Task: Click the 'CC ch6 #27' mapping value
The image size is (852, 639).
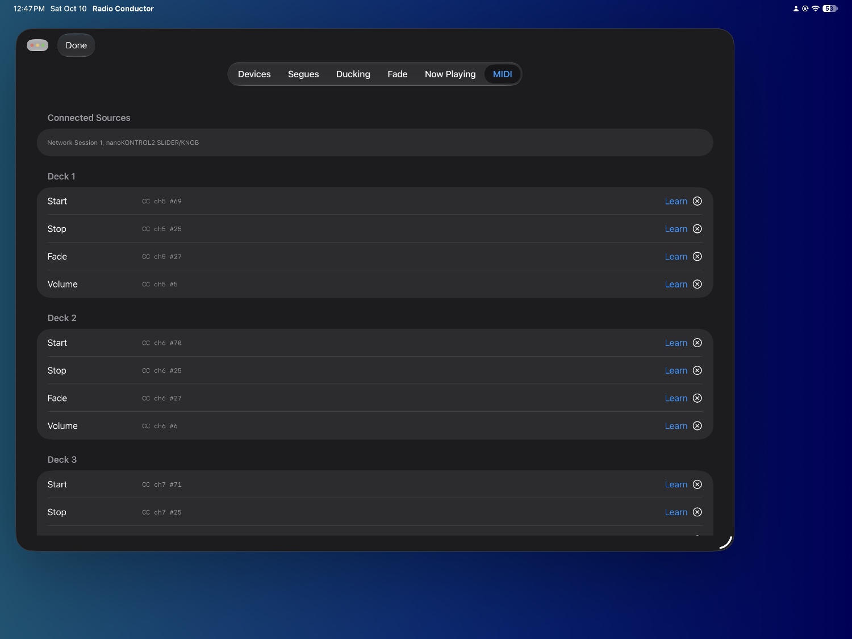Action: coord(162,398)
